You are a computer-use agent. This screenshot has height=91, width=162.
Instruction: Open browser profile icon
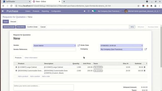point(155,6)
